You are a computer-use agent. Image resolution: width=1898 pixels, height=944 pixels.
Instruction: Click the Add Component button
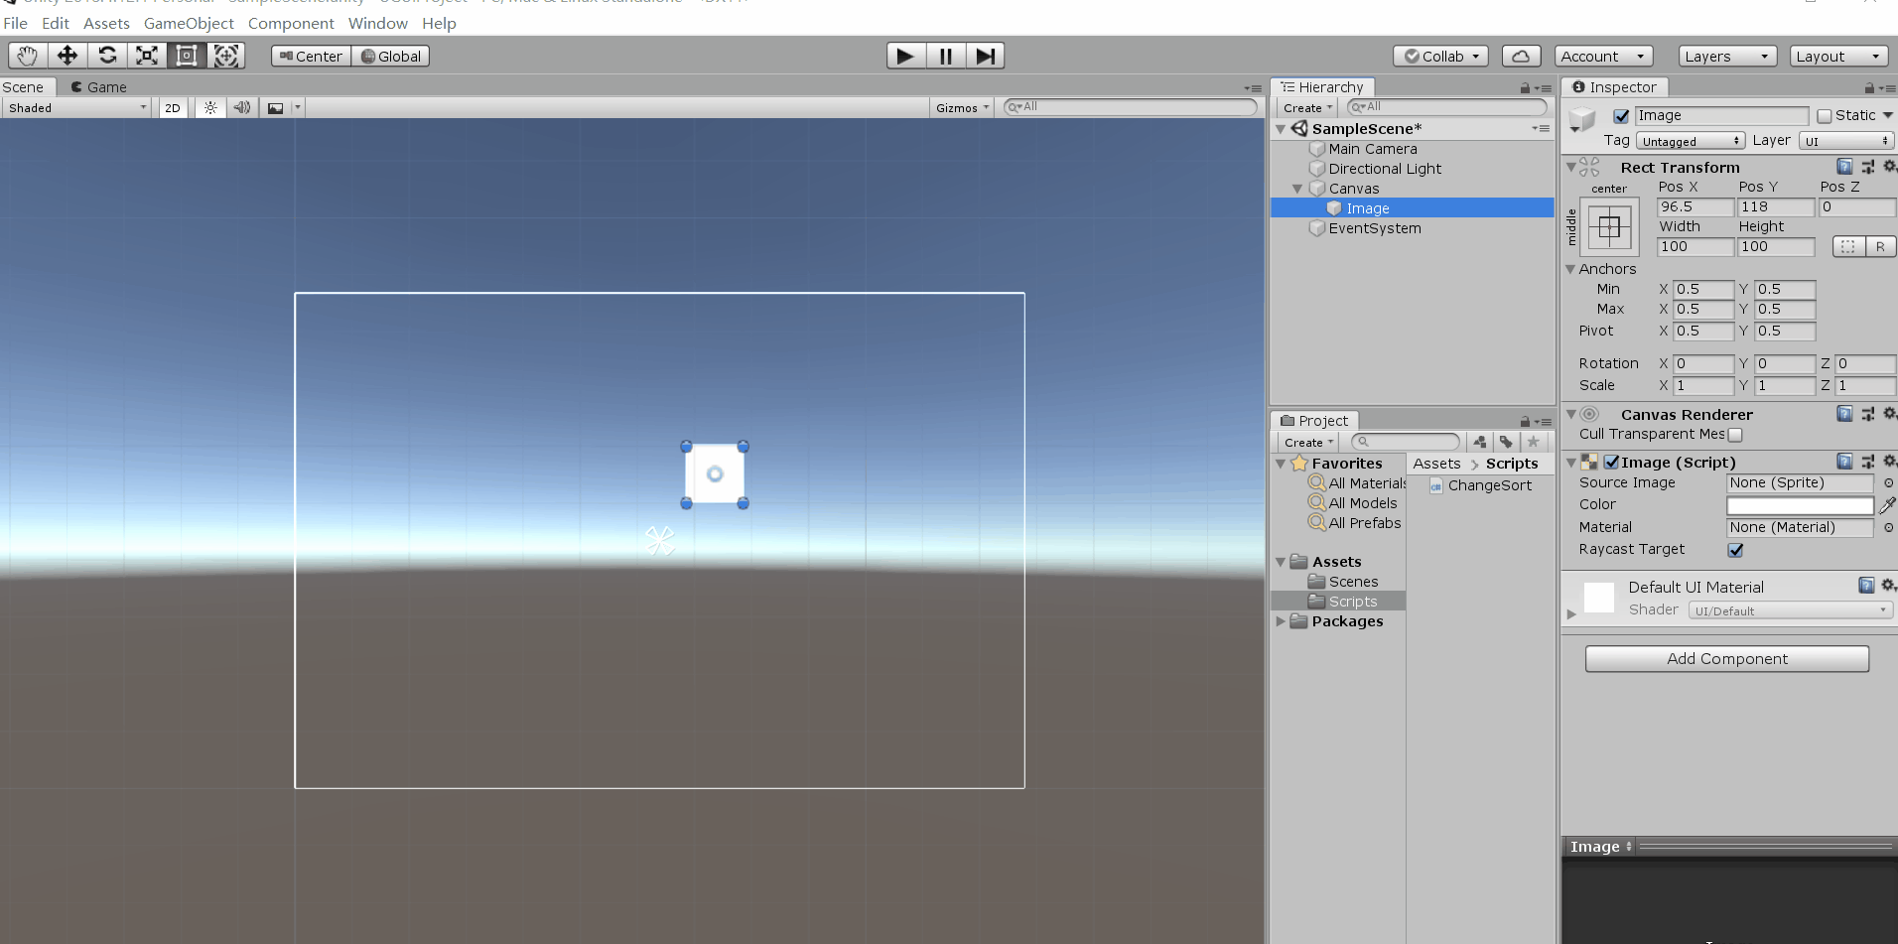(x=1727, y=659)
